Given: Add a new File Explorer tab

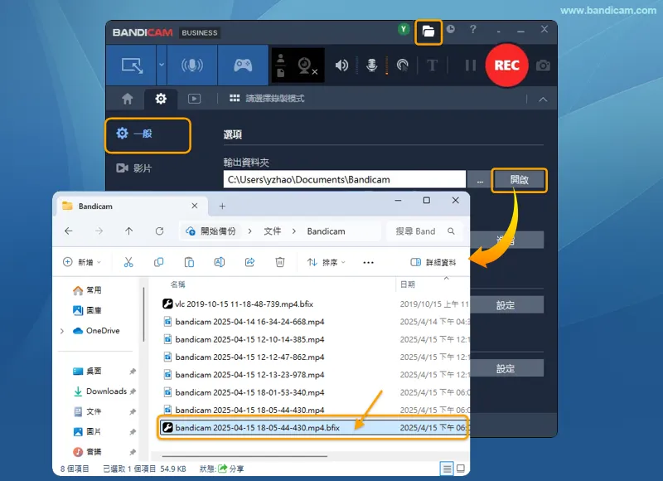Looking at the screenshot, I should tap(222, 206).
